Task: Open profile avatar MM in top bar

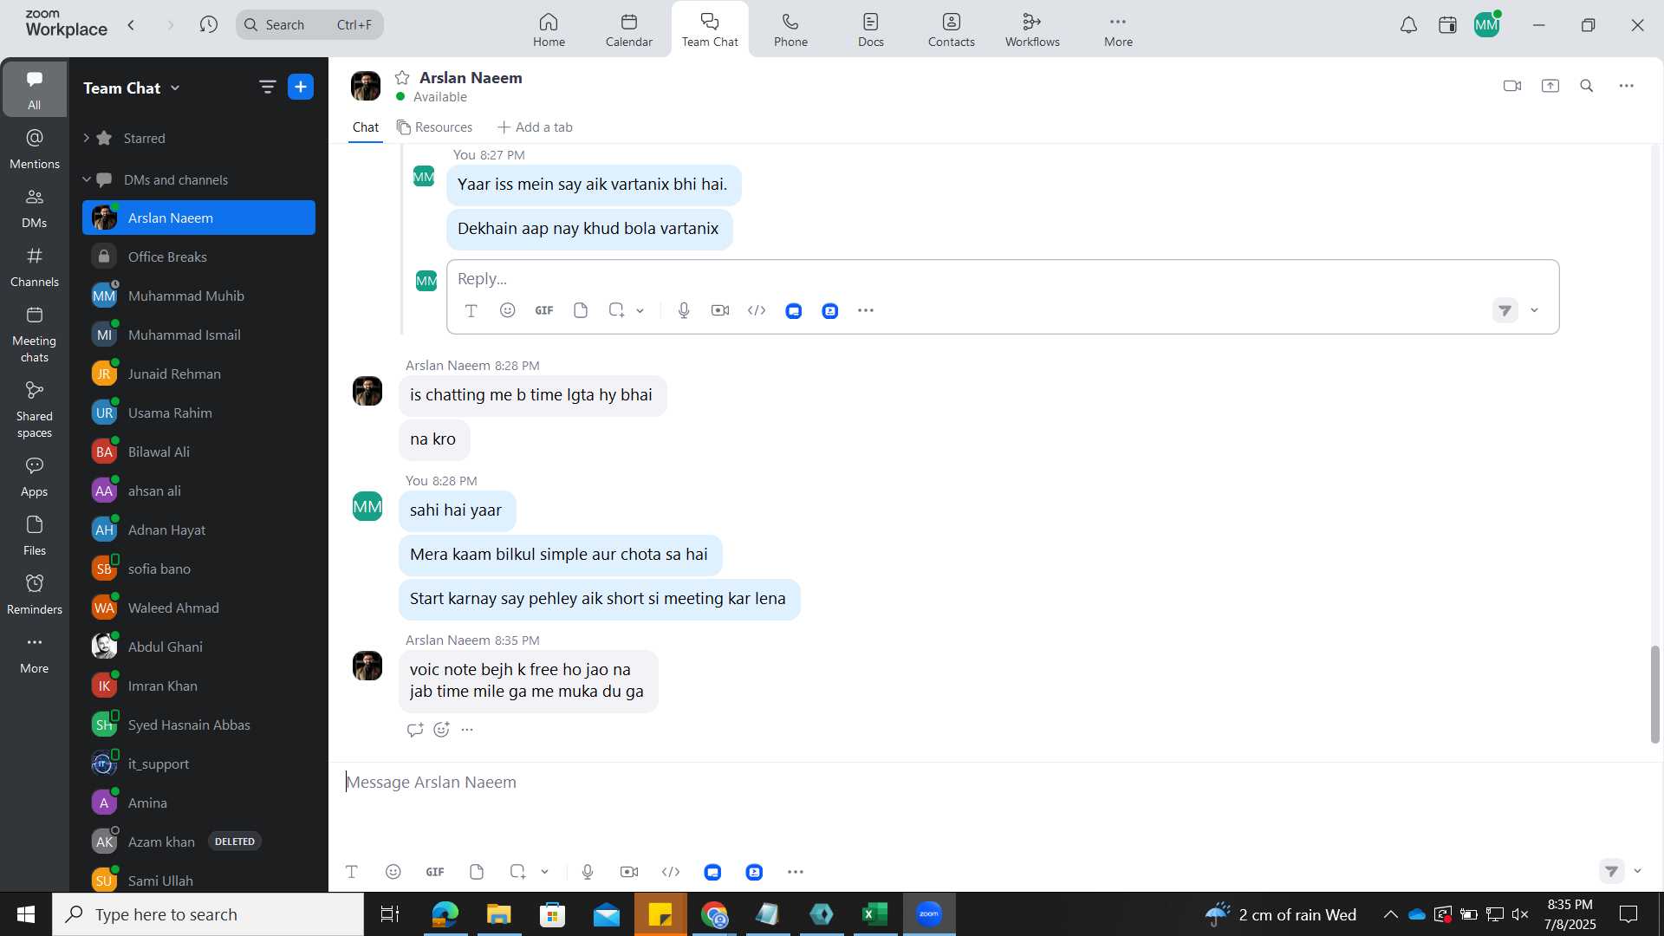Action: [x=1487, y=25]
